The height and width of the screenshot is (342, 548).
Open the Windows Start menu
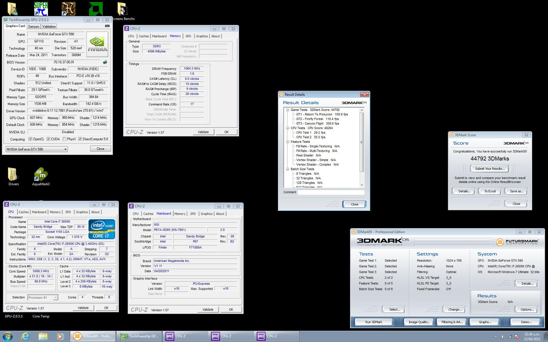(x=8, y=336)
